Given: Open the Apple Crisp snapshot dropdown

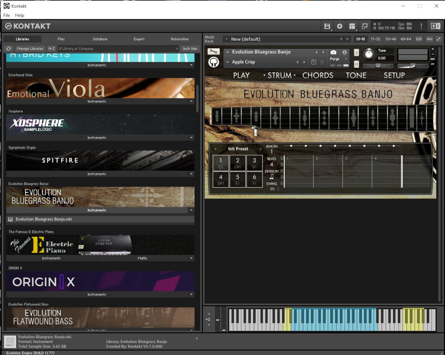Looking at the screenshot, I should 227,62.
